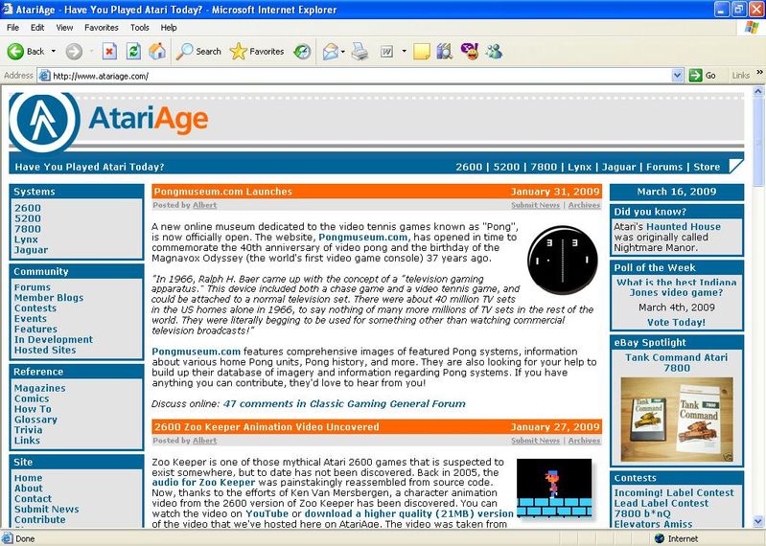Open the Forums link in top navigation bar
The image size is (766, 546).
click(664, 167)
